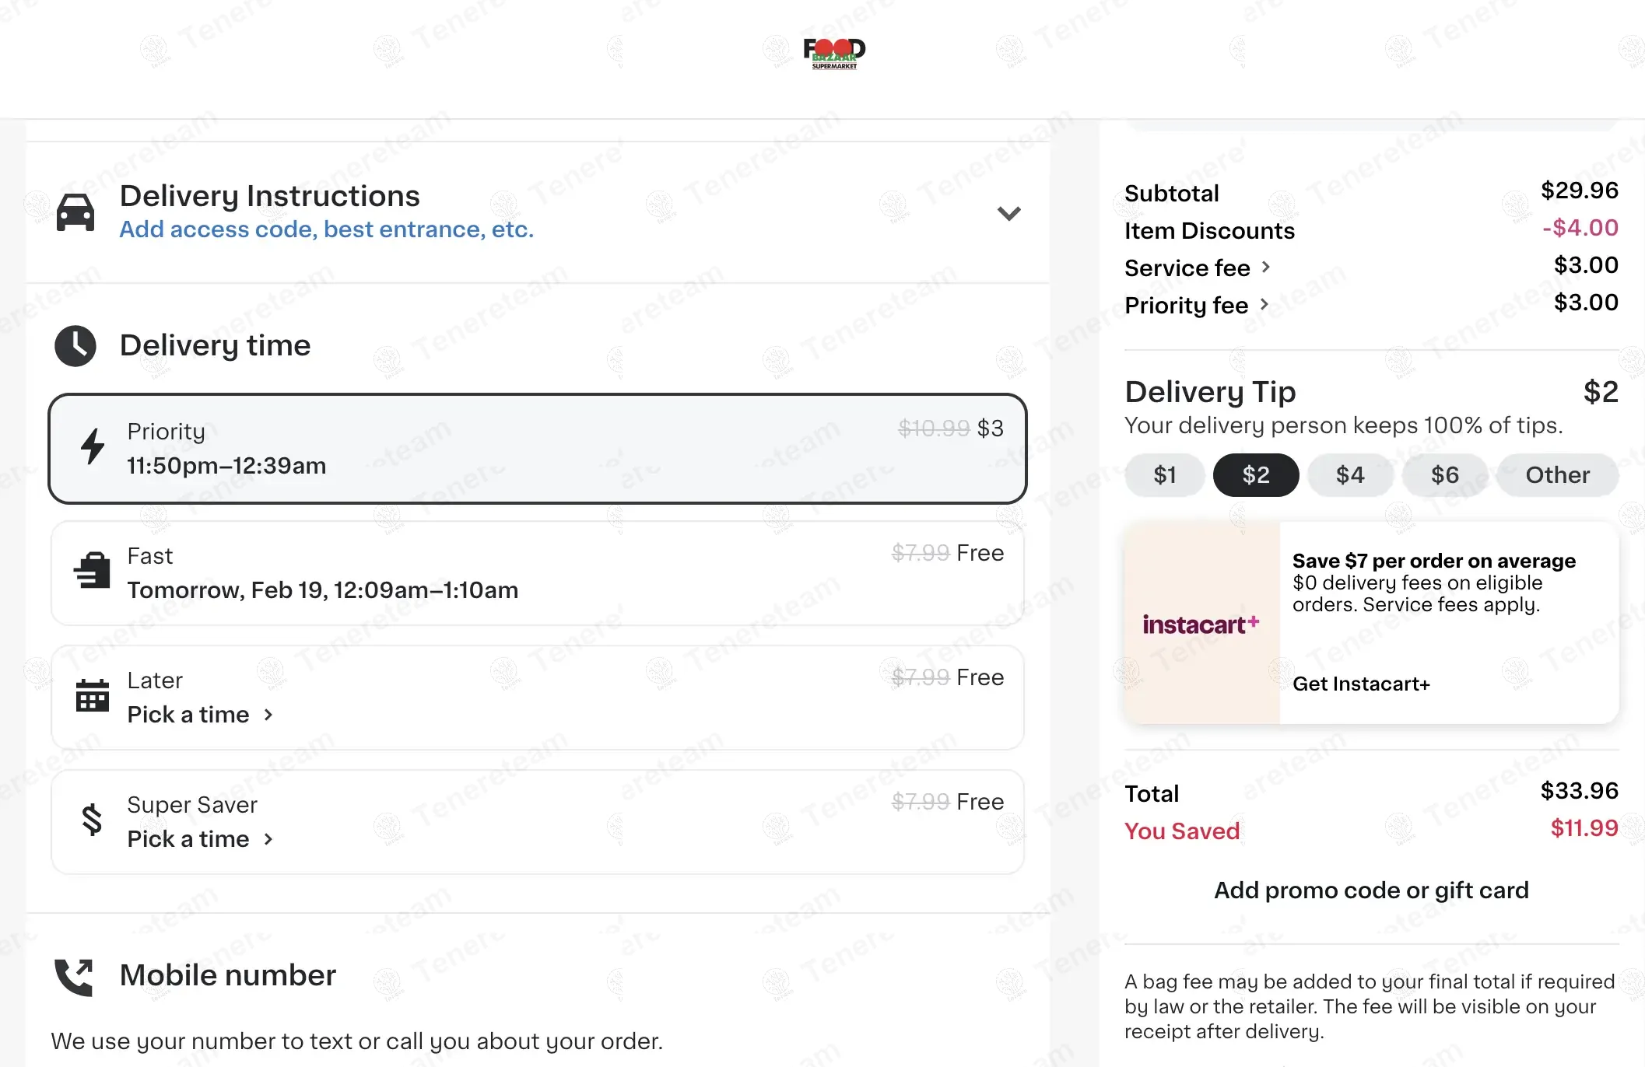Click the Food Bazaar supermarket logo

pos(834,53)
